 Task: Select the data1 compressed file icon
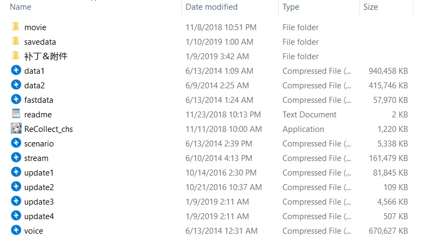16,71
